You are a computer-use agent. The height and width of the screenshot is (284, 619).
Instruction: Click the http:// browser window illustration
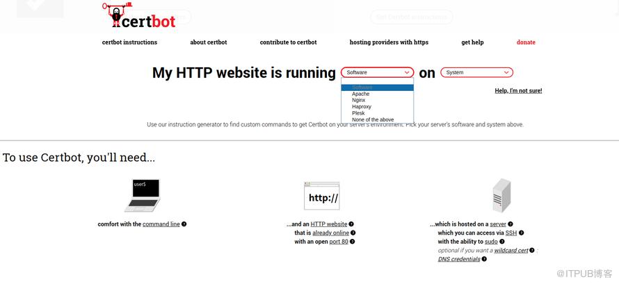pyautogui.click(x=322, y=196)
